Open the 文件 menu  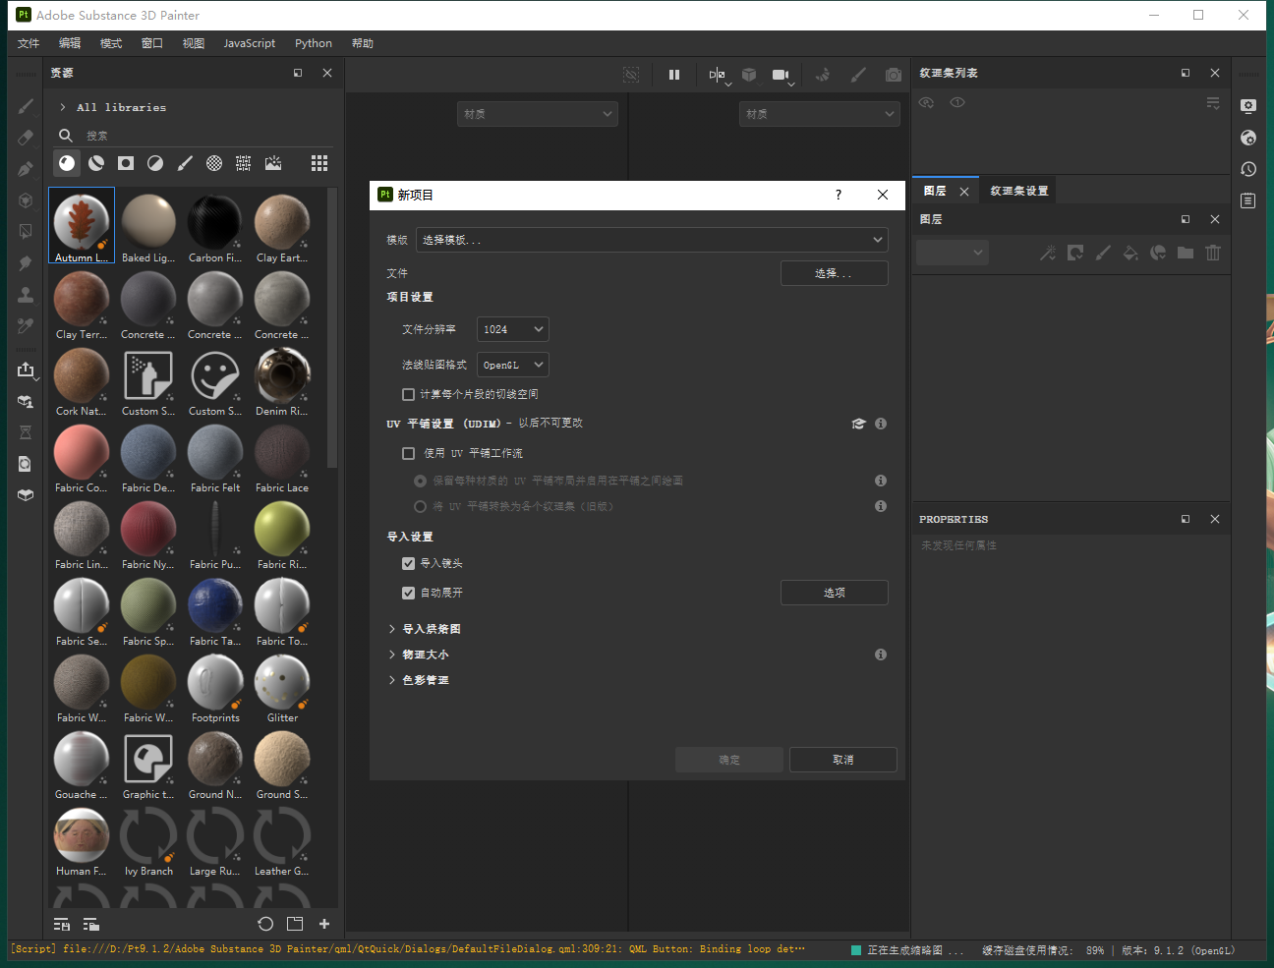29,43
